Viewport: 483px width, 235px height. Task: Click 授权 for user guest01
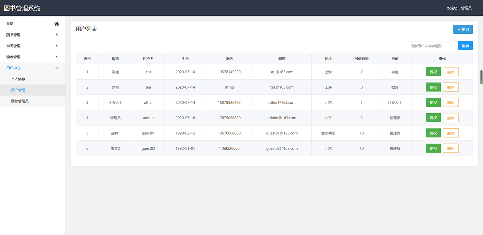433,133
